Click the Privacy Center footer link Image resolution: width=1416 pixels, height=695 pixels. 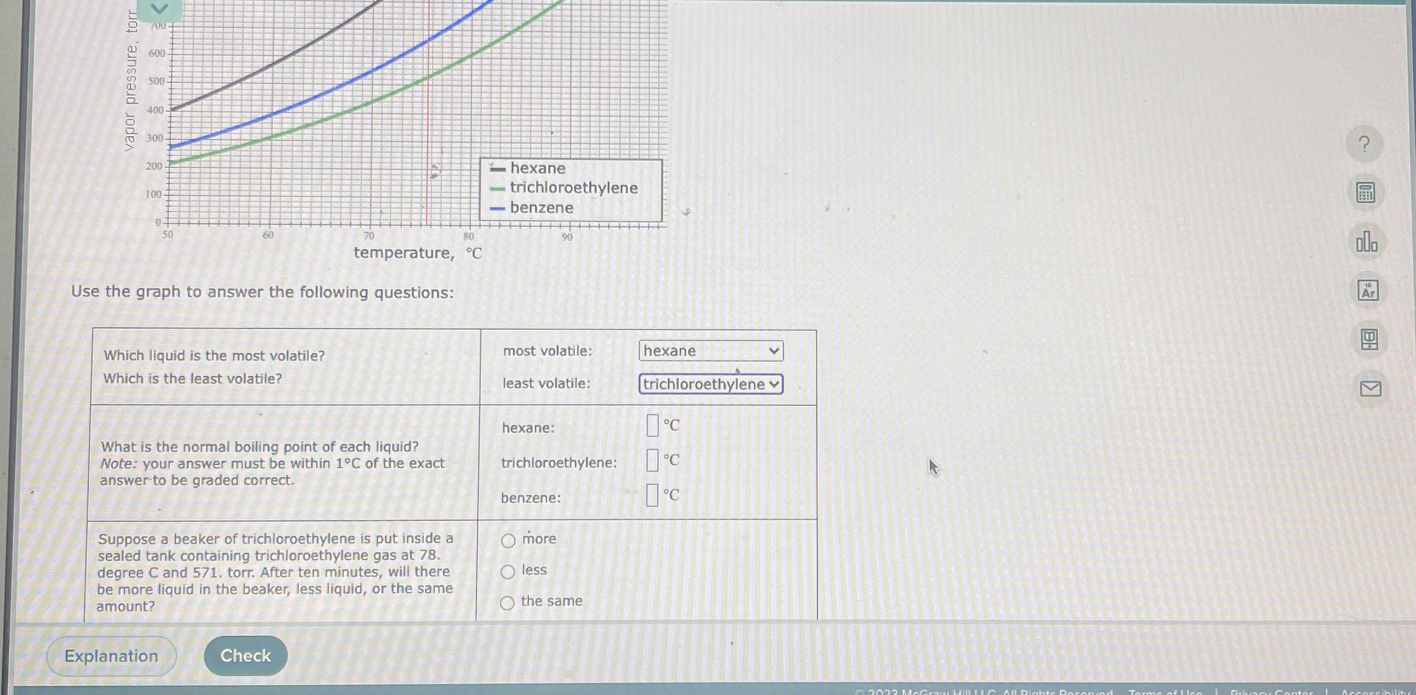click(1271, 691)
